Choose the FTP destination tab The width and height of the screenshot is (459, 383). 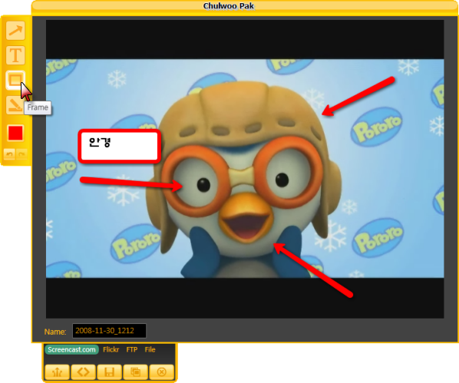[132, 350]
